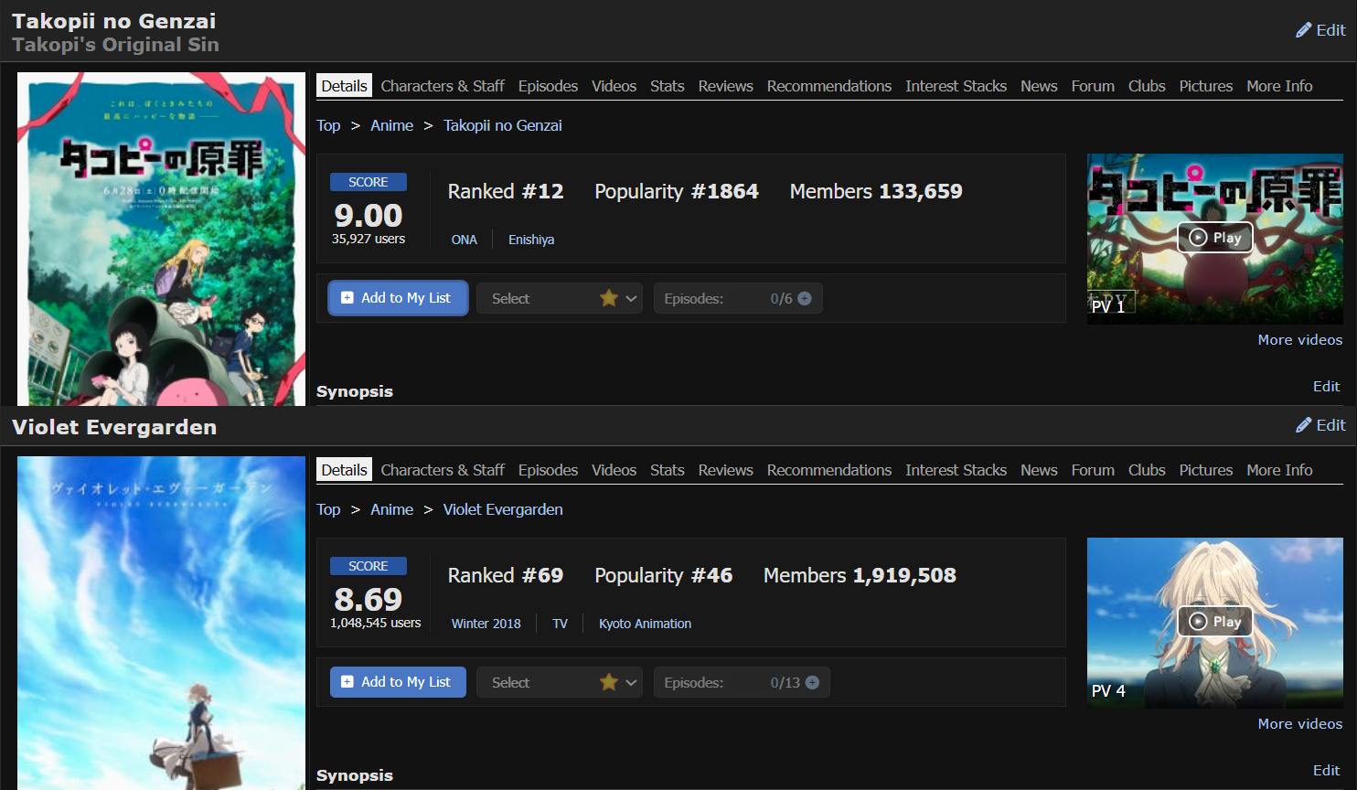The height and width of the screenshot is (790, 1357).
Task: Open the Takopii no Genzai poster image
Action: pos(161,239)
